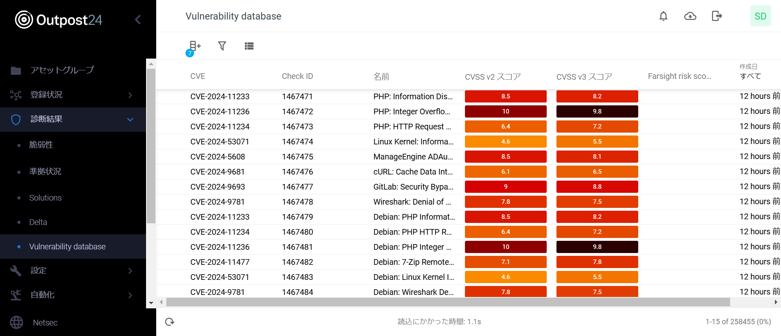The height and width of the screenshot is (336, 781).
Task: Sort by CVE column header
Action: (198, 76)
